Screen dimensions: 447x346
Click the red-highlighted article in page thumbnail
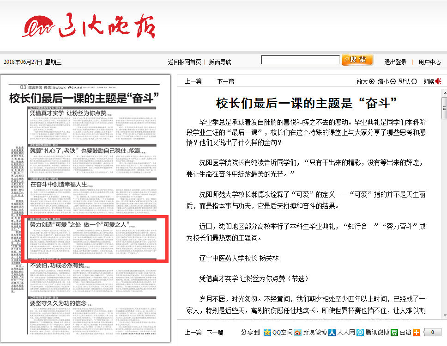pos(95,239)
